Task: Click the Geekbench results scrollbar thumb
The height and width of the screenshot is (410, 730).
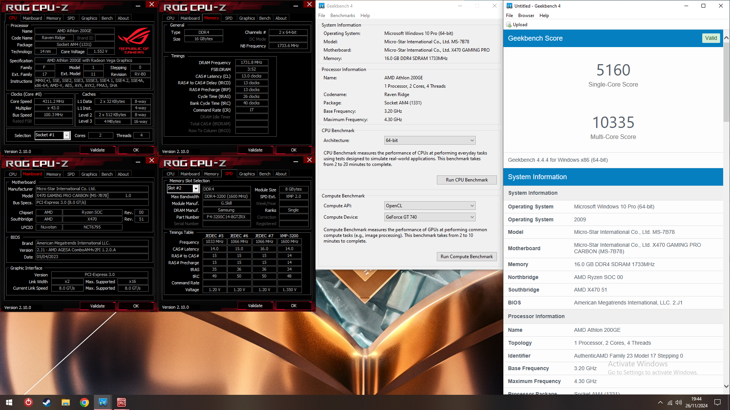Action: coord(726,82)
